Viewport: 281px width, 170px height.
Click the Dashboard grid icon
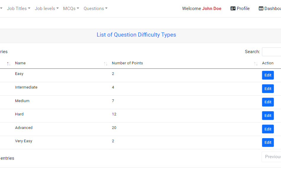261,8
